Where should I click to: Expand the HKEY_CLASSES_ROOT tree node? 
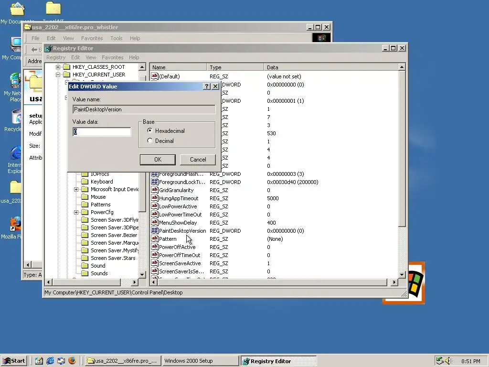point(58,67)
